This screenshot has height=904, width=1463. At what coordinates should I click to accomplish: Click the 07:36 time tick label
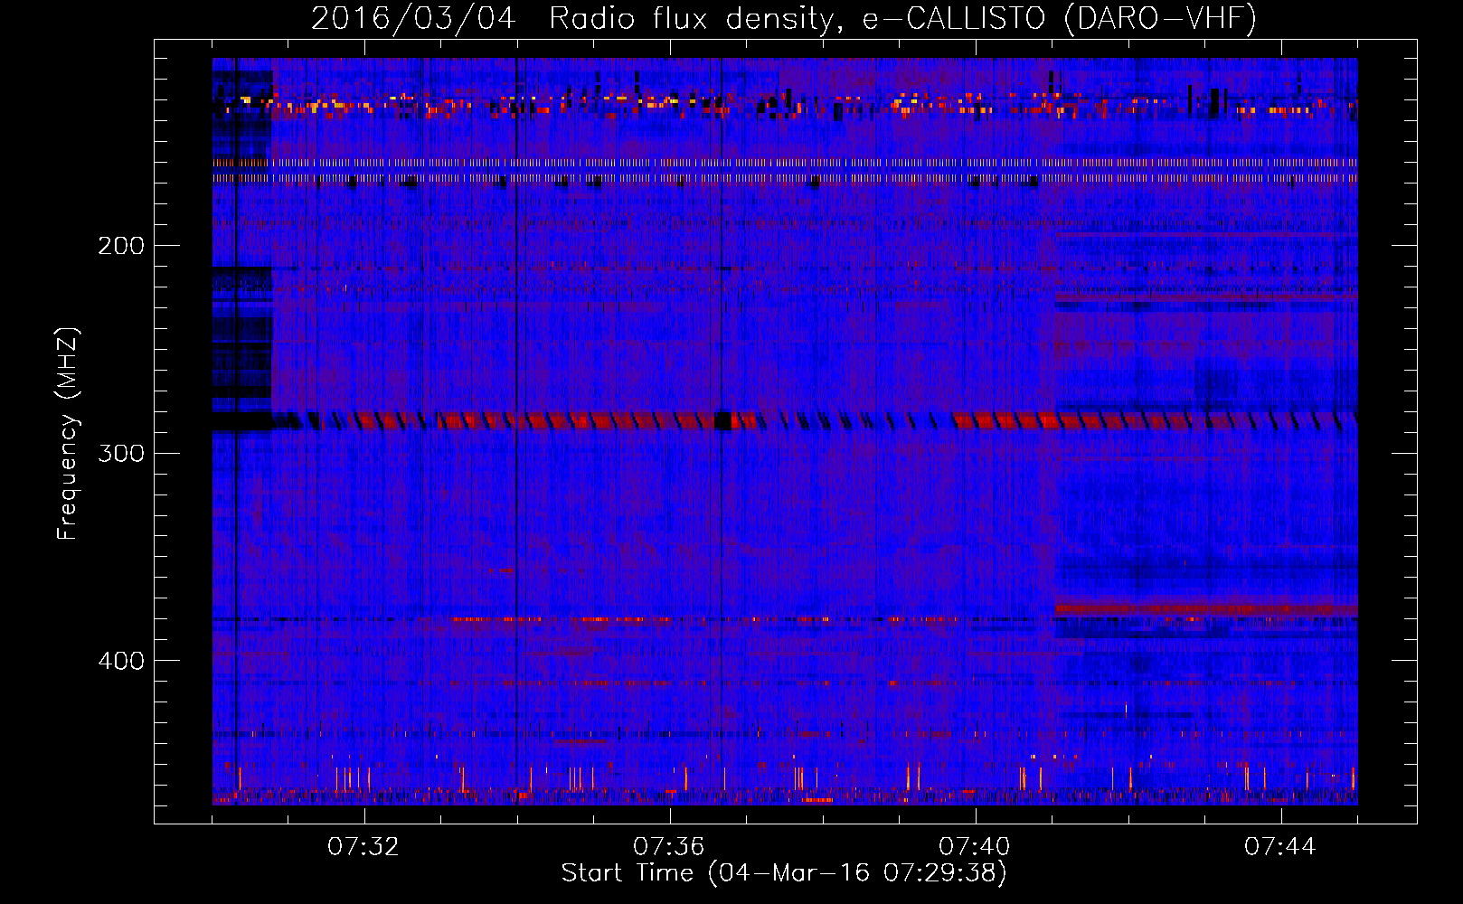(669, 846)
